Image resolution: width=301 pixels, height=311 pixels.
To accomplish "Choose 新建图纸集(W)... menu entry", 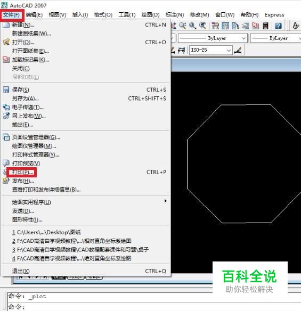I will tap(85, 34).
